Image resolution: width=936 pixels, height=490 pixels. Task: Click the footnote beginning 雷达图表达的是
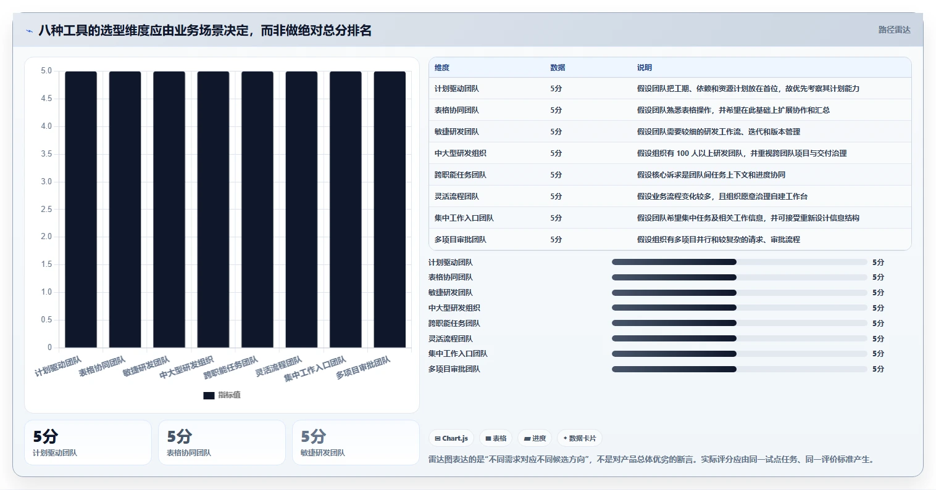coord(652,460)
